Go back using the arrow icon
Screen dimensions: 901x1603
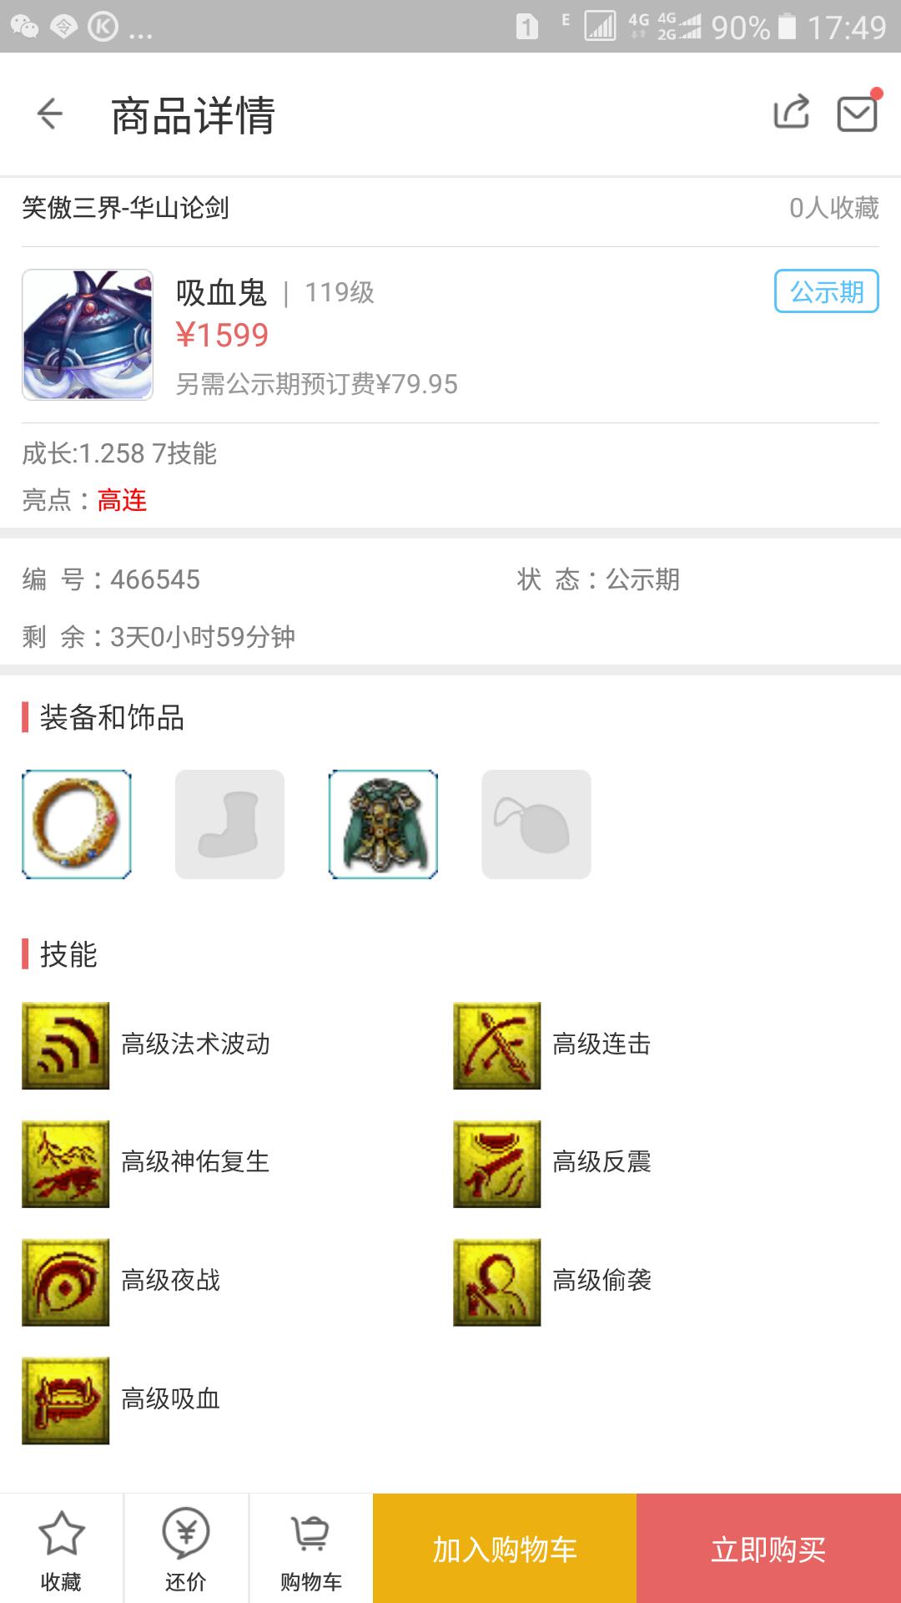pyautogui.click(x=50, y=114)
